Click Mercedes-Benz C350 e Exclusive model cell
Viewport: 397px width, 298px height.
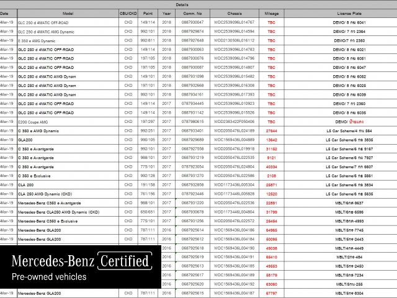point(68,221)
